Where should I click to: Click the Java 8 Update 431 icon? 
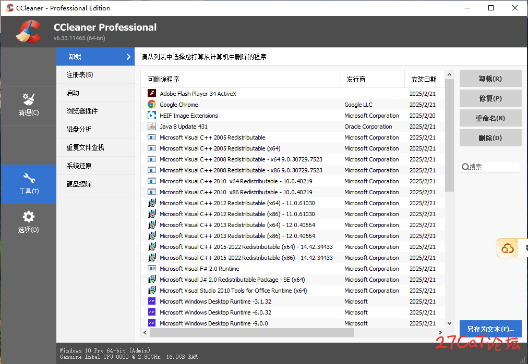coord(152,127)
